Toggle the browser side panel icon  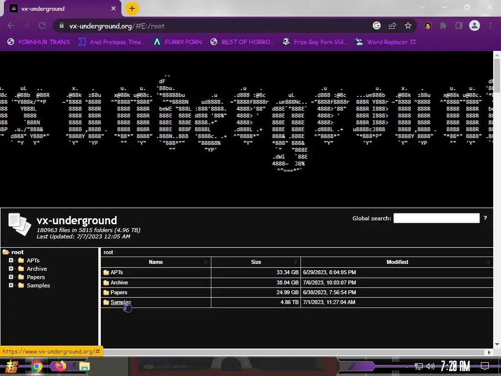(459, 25)
